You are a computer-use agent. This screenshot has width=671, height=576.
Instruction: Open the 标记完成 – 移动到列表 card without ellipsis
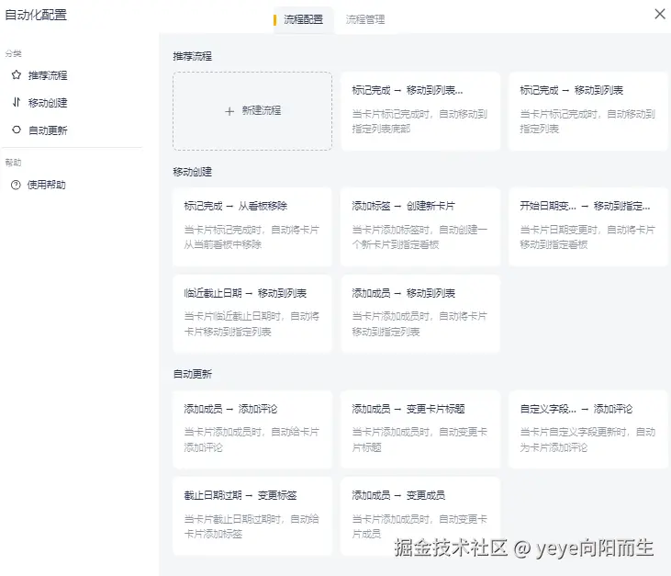coord(588,111)
